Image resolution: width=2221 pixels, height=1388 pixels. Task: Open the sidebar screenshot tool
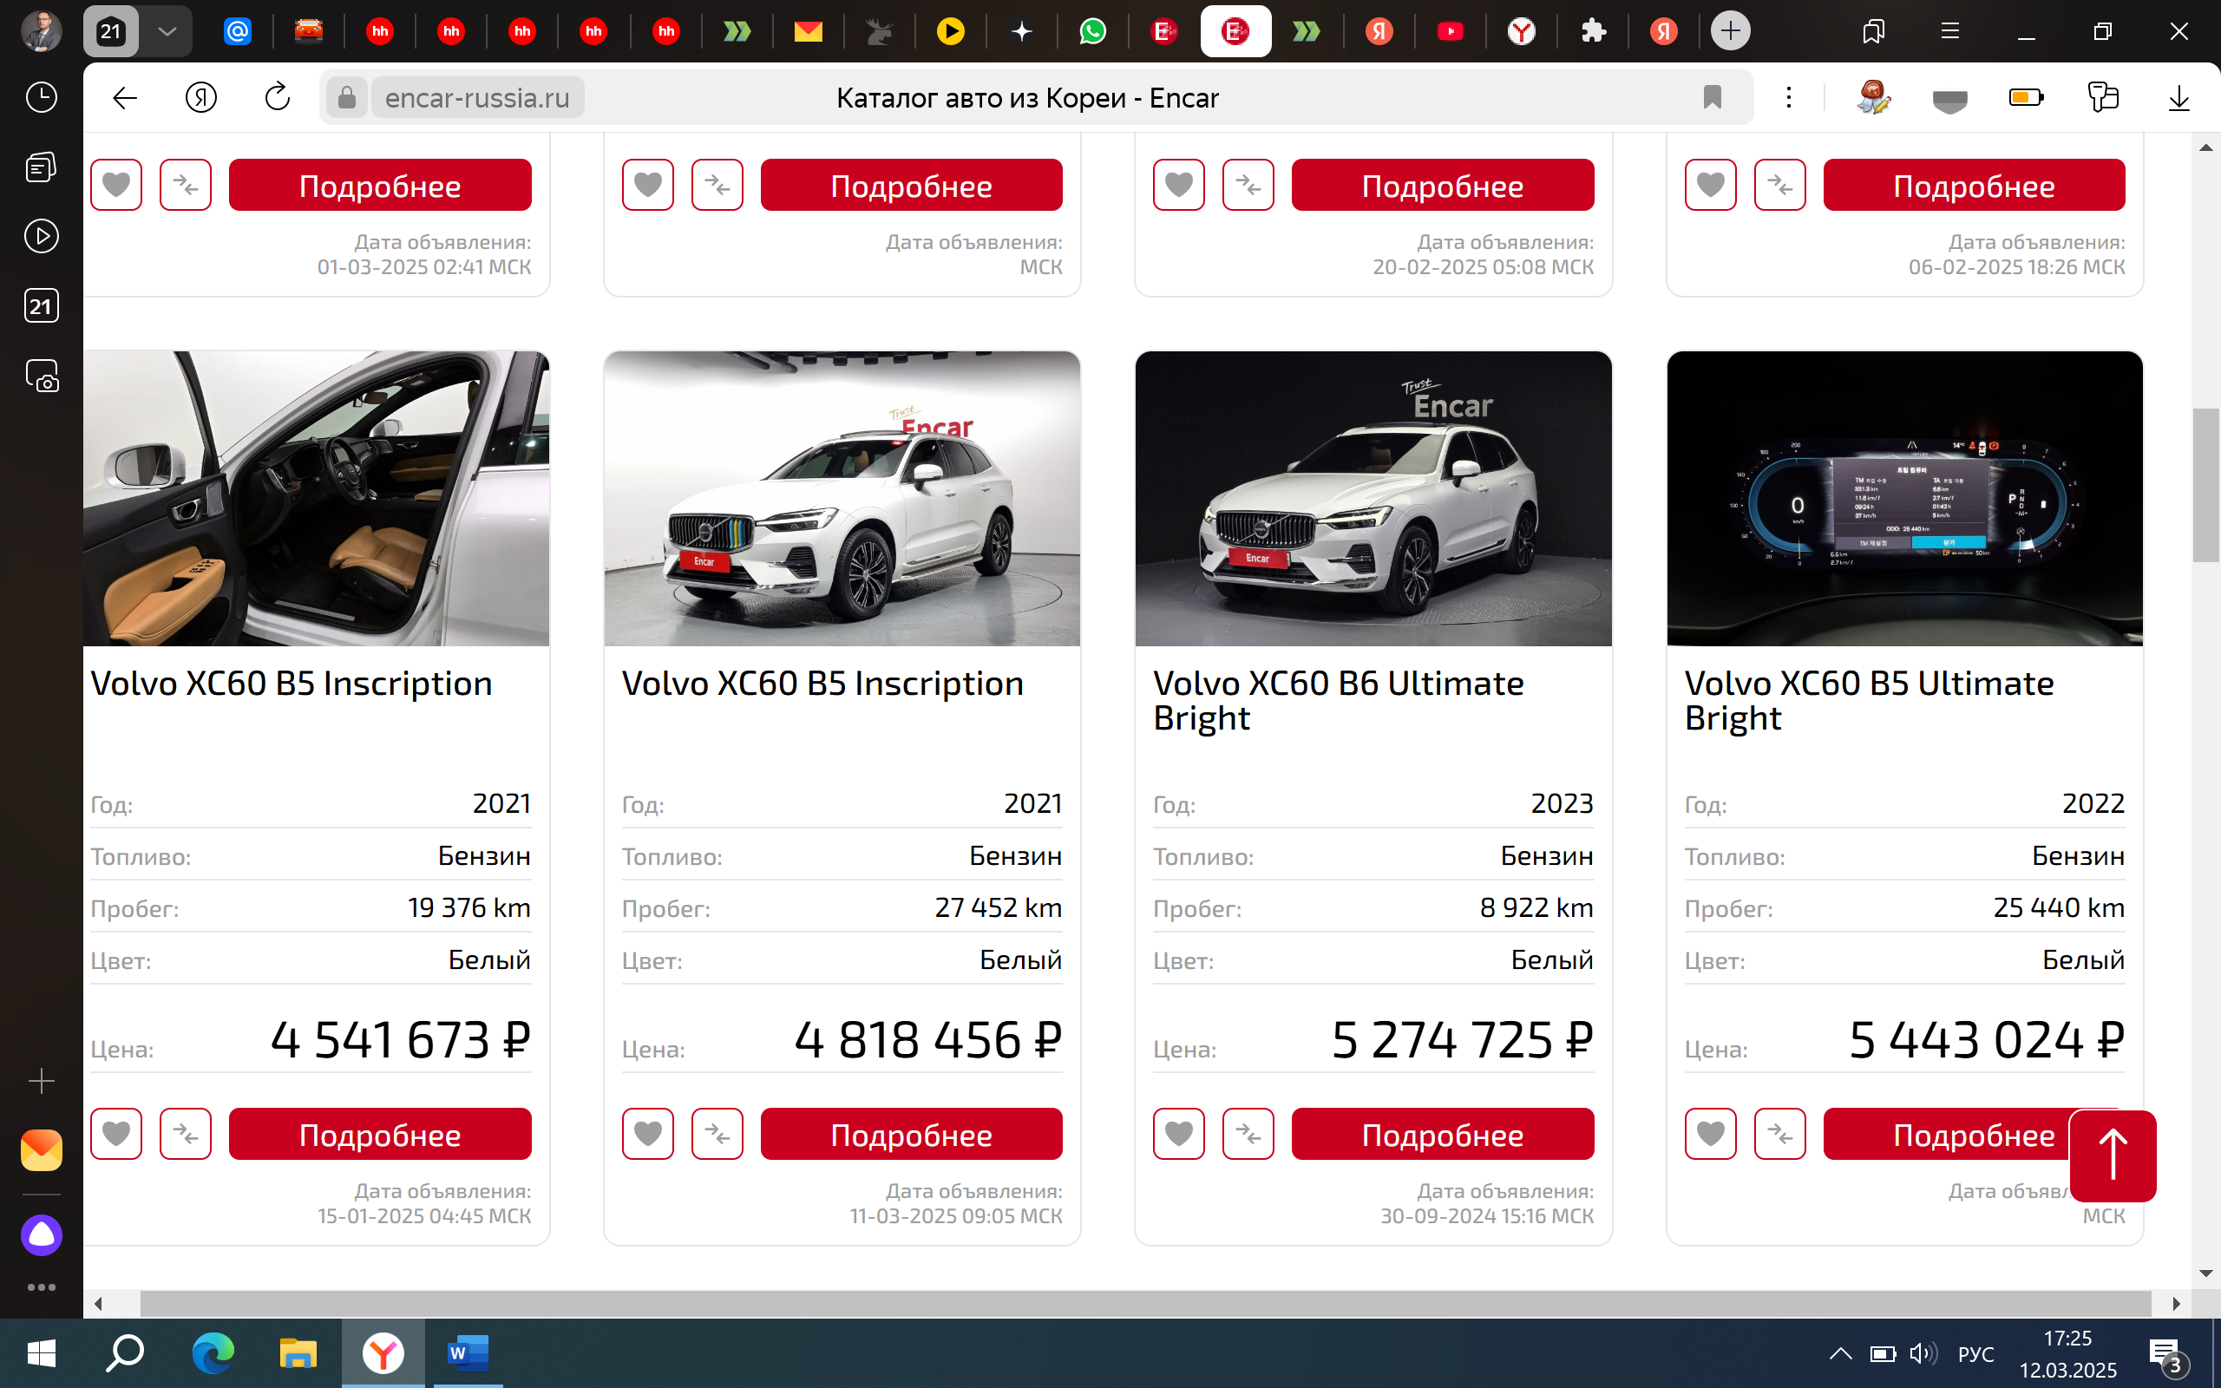42,376
